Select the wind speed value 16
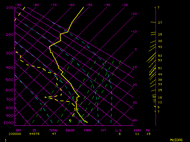Image resolution: width=190 pixels, height=142 pixels. click(160, 98)
